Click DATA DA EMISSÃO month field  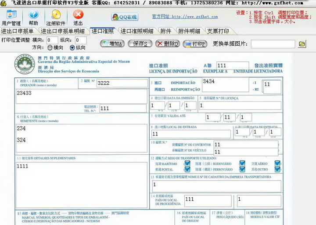click(x=174, y=105)
